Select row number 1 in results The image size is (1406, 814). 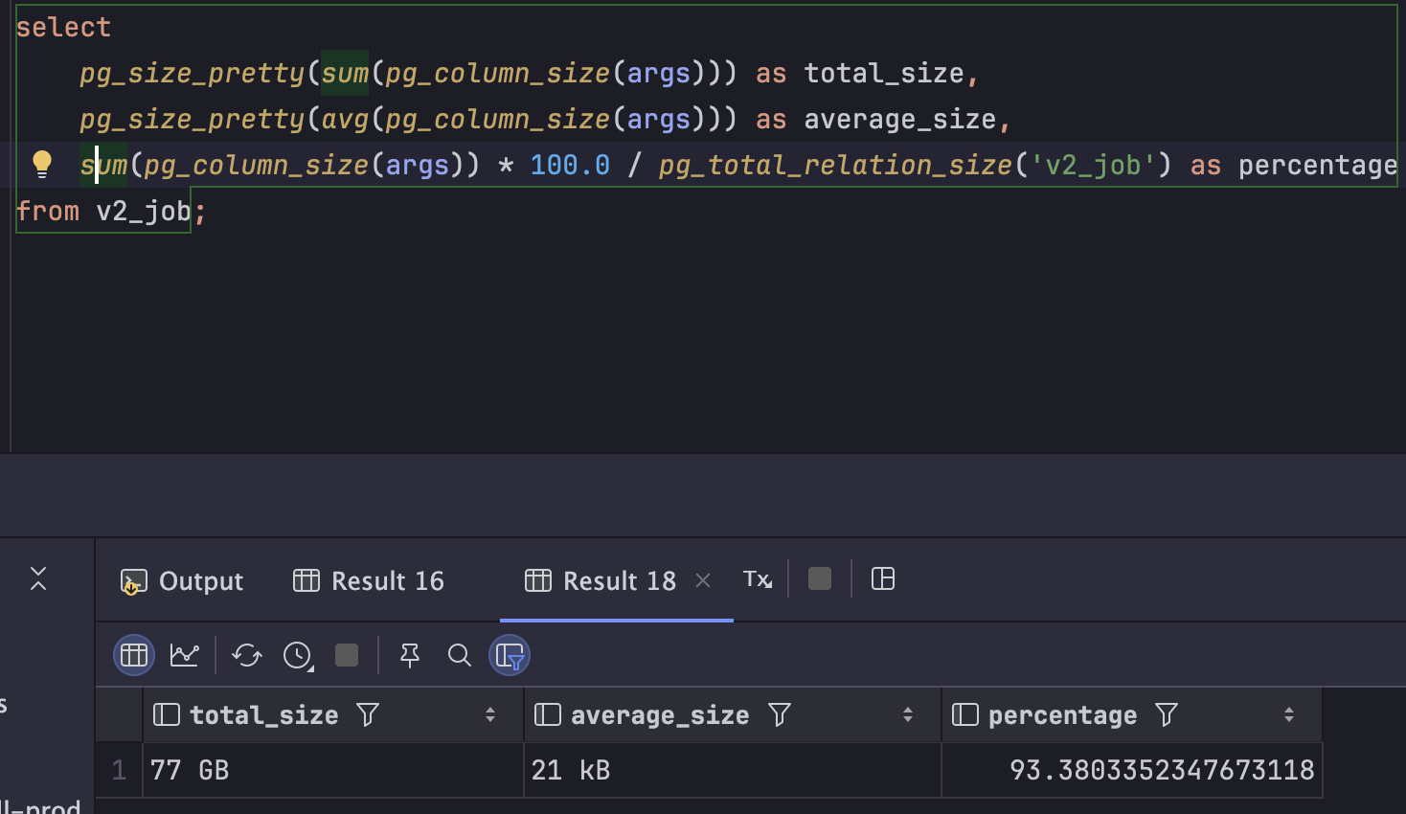[x=119, y=770]
